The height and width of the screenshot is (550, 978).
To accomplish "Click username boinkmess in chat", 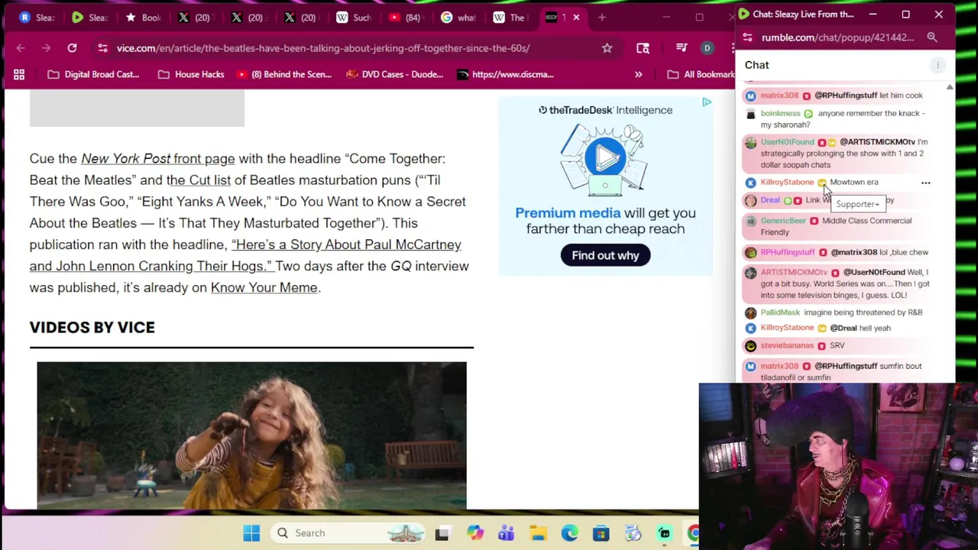I will click(x=780, y=113).
